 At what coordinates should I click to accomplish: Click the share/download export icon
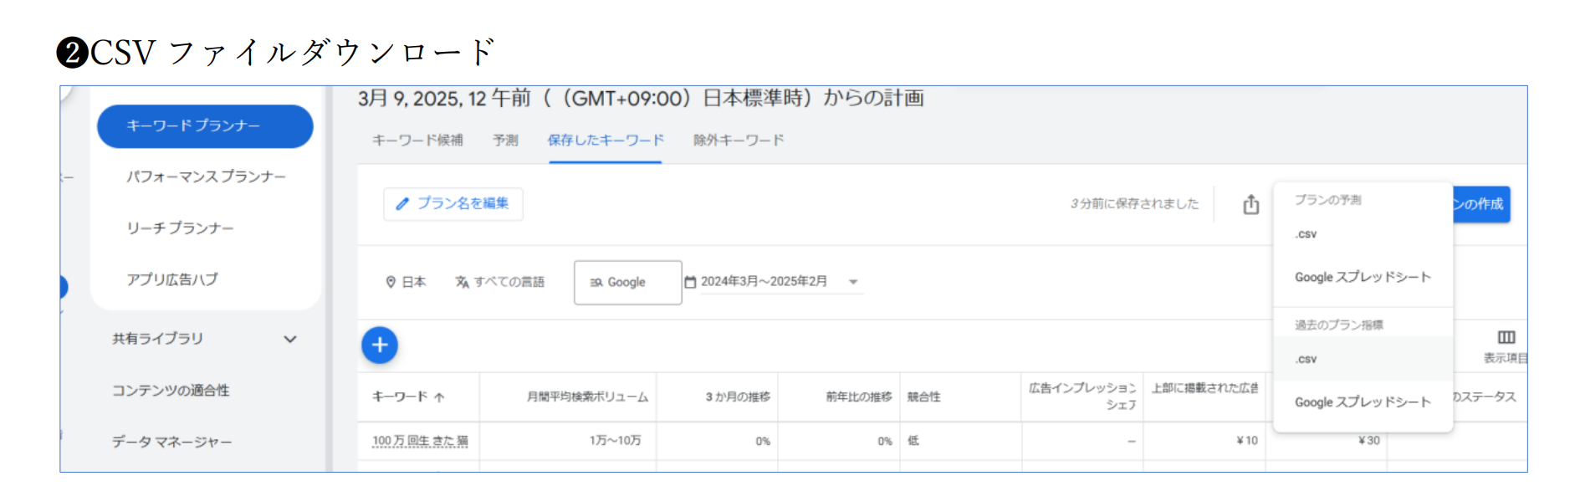click(1250, 205)
